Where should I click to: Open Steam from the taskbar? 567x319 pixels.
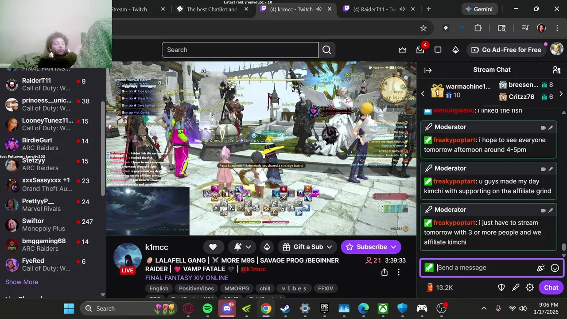[285, 308]
